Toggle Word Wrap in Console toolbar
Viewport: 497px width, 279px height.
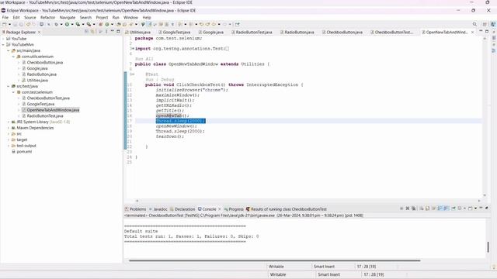click(x=433, y=208)
